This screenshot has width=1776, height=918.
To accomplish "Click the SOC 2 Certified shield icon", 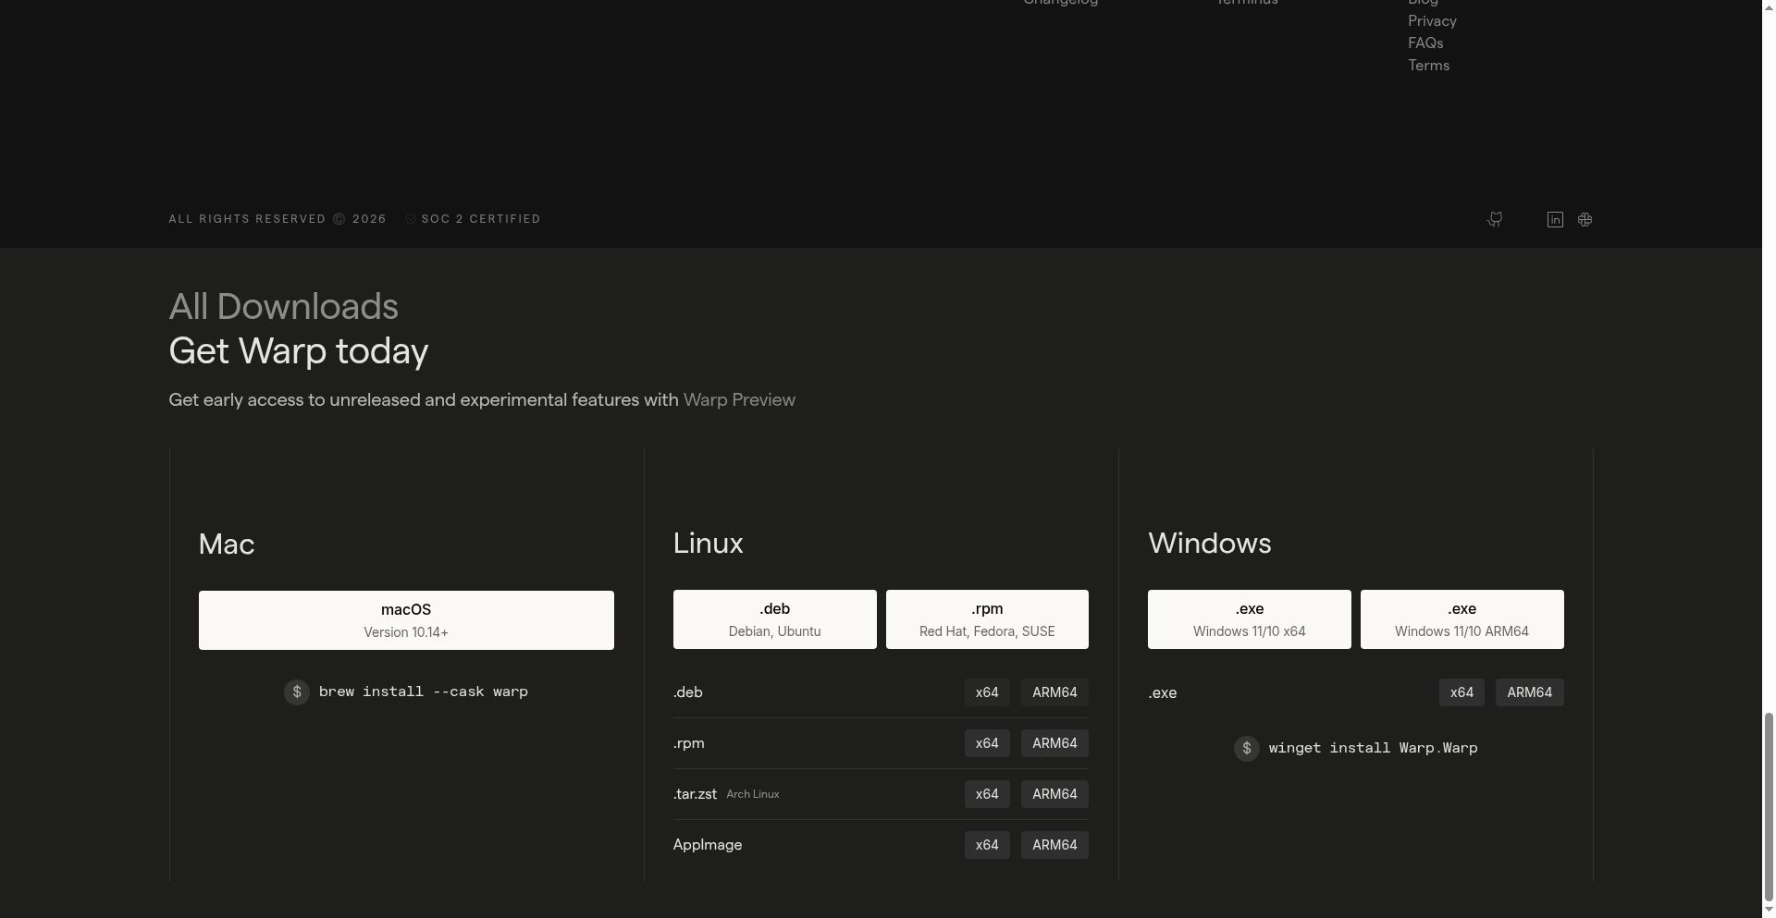I will [411, 219].
